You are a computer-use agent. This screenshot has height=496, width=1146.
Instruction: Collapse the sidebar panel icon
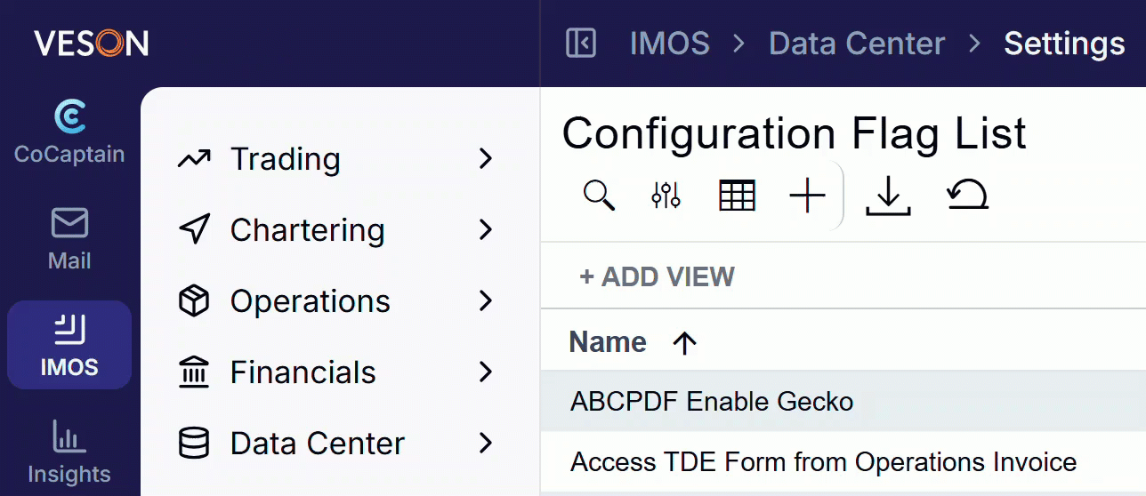581,43
